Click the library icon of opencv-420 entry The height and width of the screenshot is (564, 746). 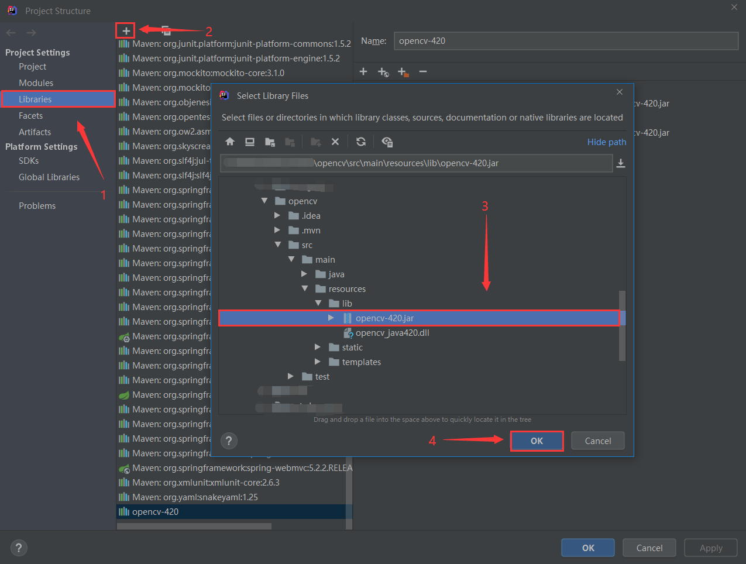coord(124,512)
